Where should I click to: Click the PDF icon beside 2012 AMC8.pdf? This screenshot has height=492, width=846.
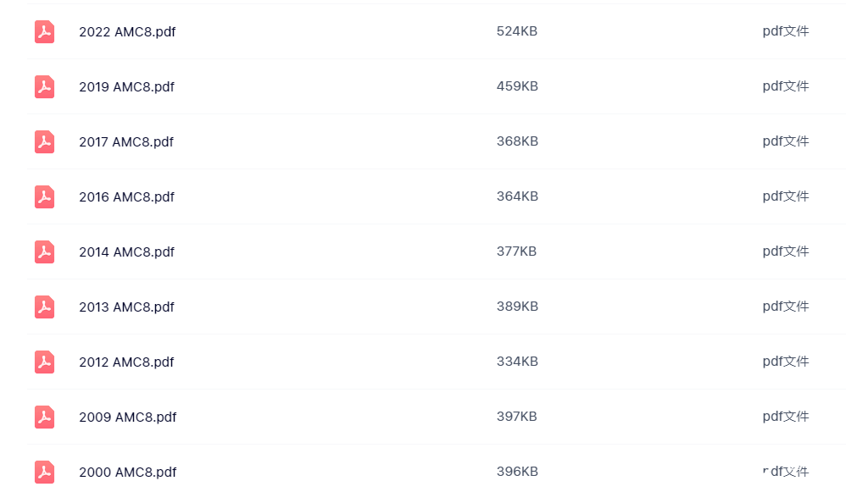click(x=44, y=362)
